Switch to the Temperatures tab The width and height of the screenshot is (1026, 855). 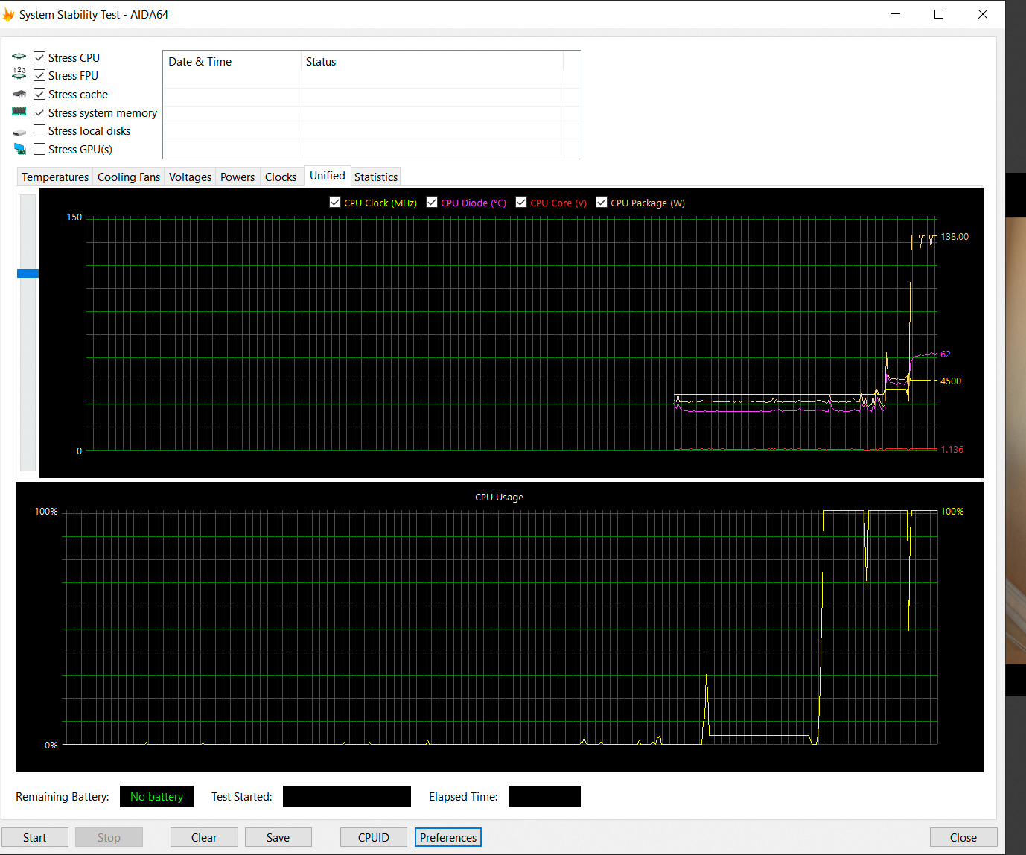(x=55, y=177)
